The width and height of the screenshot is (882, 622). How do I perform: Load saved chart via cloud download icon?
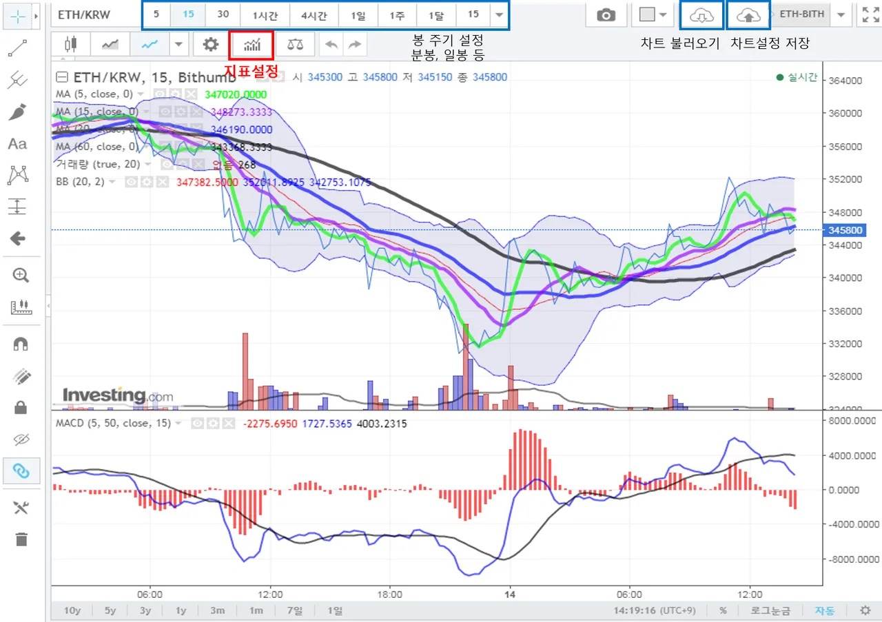[701, 15]
